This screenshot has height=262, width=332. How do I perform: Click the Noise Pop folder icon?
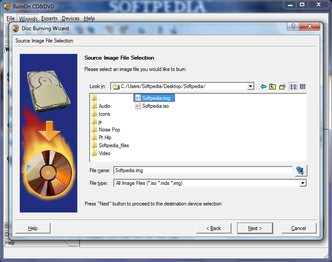coord(94,130)
